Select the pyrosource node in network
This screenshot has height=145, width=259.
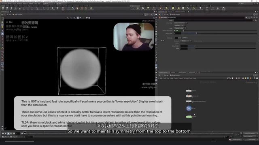coord(189,96)
